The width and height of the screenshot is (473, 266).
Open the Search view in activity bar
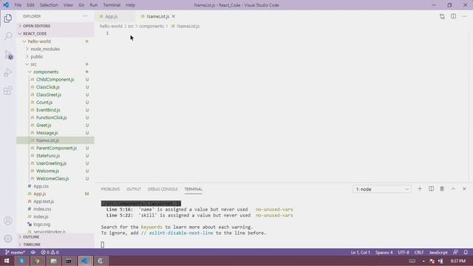point(8,36)
